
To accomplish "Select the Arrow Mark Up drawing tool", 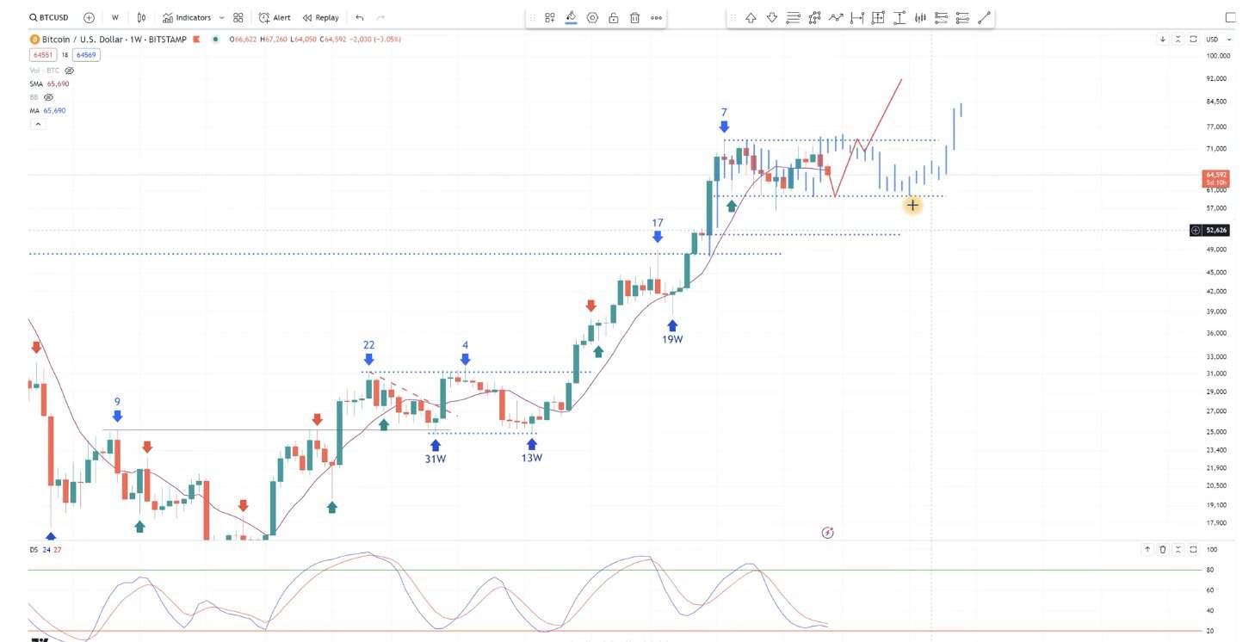I will [751, 17].
